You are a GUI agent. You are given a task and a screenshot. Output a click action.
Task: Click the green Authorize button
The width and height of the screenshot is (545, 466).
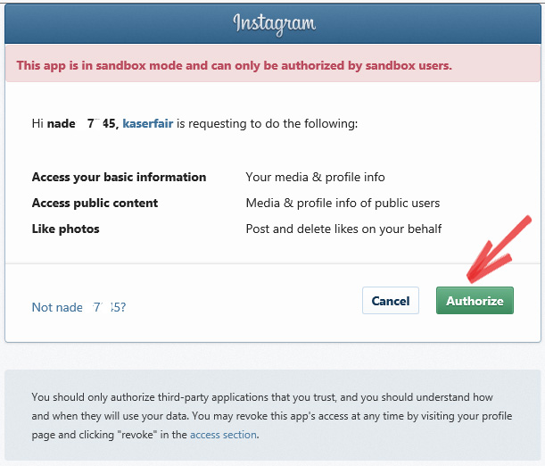click(x=475, y=301)
